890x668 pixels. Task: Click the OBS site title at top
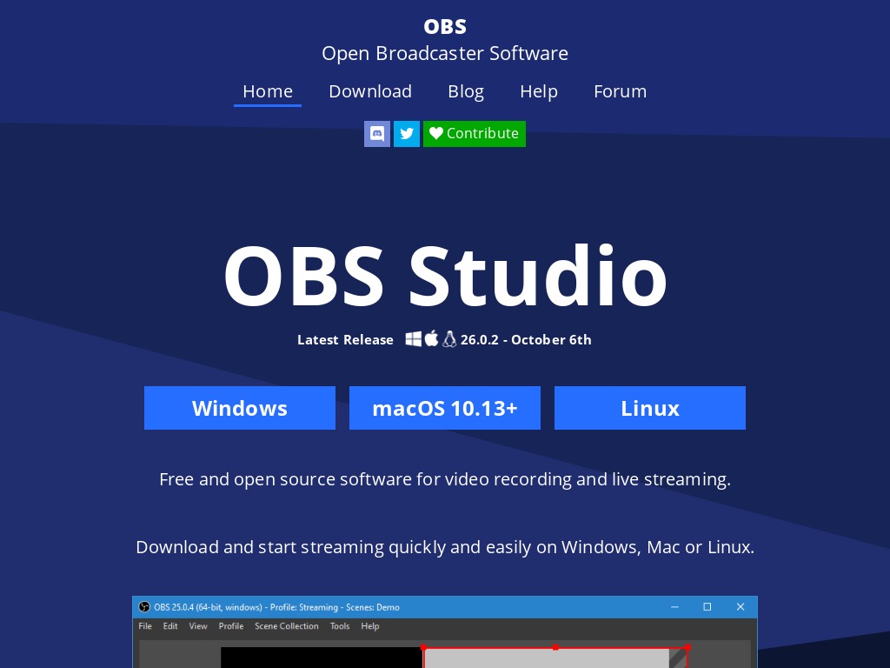(x=445, y=26)
